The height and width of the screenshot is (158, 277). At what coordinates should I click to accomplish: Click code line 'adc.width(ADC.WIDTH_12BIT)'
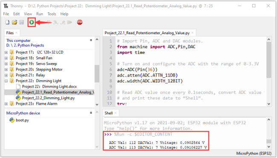coord(150,81)
